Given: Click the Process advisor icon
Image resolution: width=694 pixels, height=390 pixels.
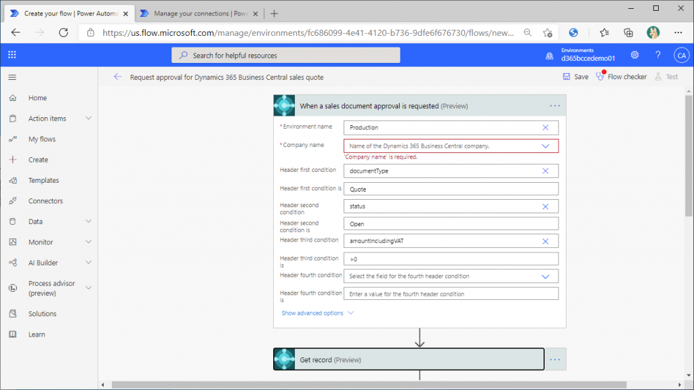Looking at the screenshot, I should [x=13, y=288].
